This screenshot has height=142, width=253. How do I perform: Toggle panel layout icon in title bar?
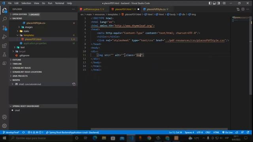(x=214, y=3)
